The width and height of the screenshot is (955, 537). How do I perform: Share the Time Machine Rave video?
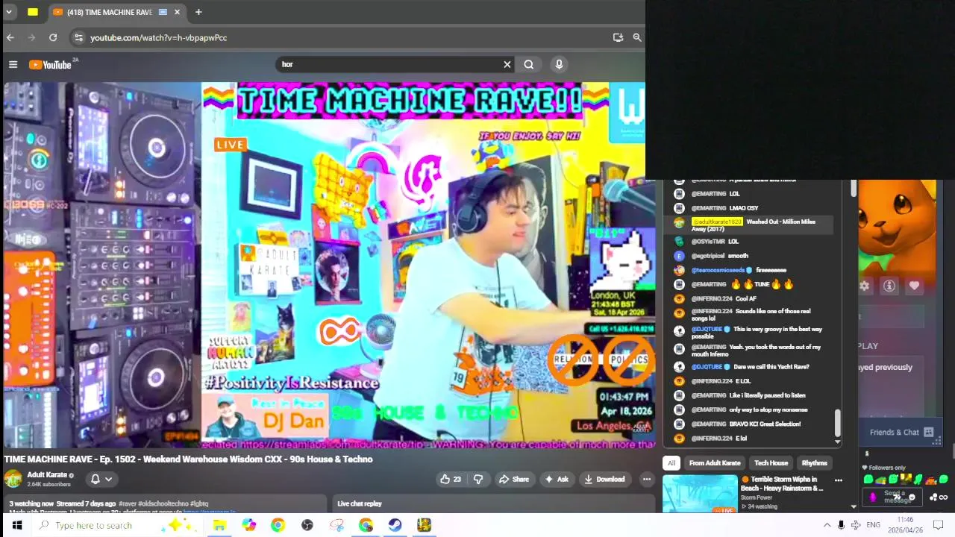tap(514, 479)
